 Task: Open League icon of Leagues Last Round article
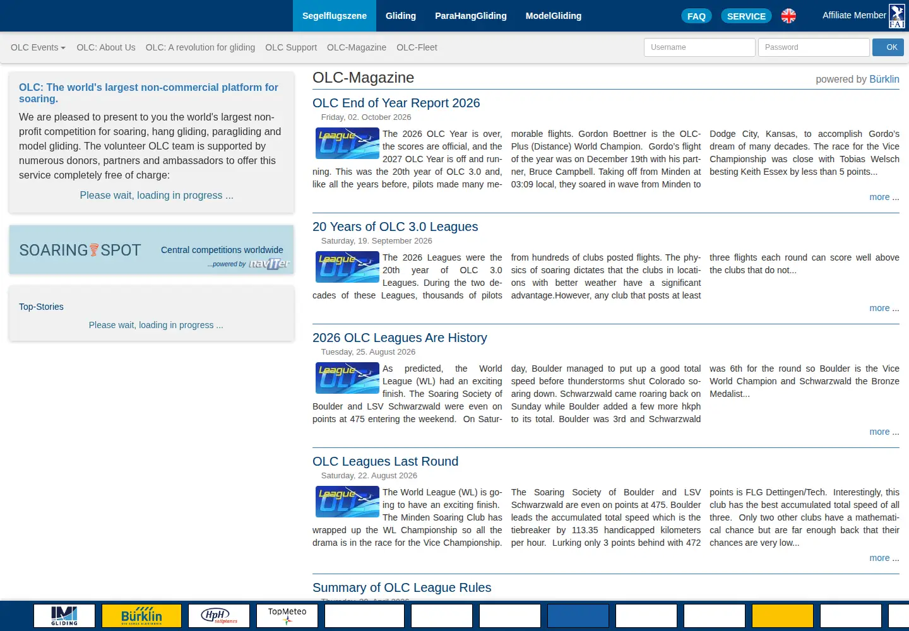pos(347,502)
